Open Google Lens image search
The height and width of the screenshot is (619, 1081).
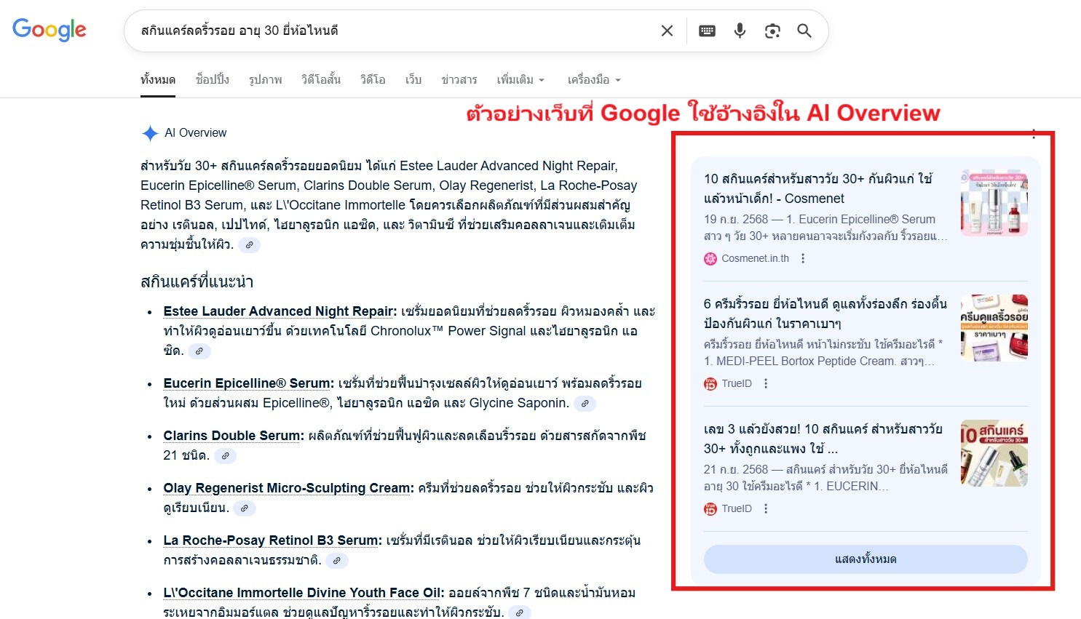(x=772, y=31)
